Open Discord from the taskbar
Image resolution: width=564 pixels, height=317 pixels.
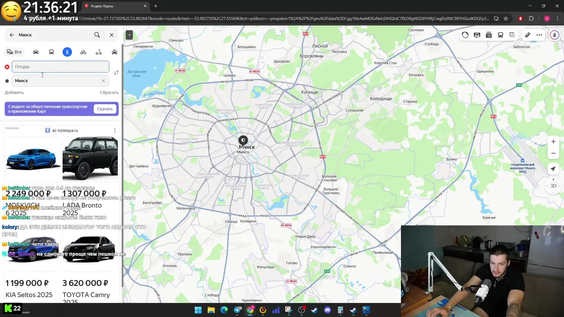(x=327, y=310)
